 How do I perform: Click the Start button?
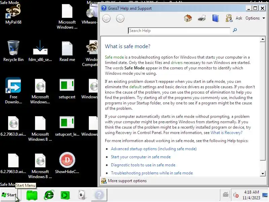coord(9,195)
